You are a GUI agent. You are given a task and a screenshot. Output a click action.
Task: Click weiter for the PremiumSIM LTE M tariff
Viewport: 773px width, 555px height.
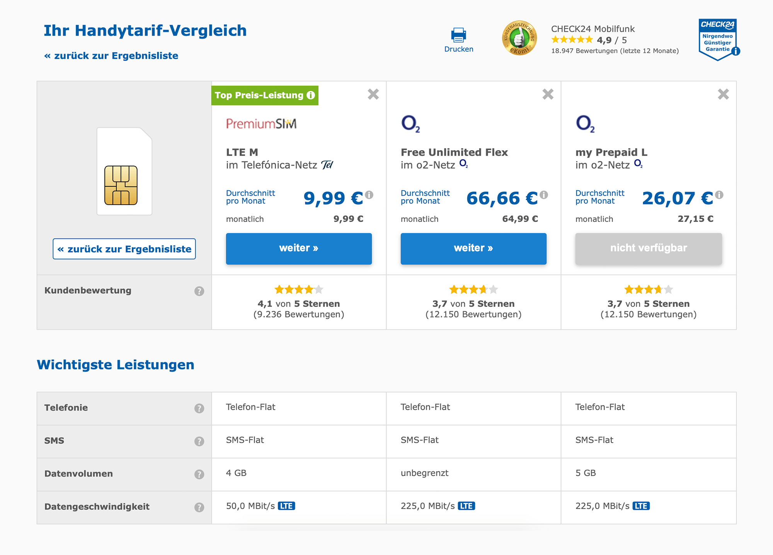299,249
